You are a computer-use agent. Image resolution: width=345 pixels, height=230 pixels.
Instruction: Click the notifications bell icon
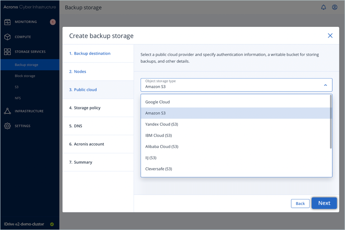(x=324, y=7)
